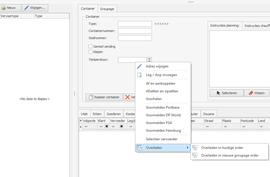The image size is (270, 177).
Task: Click the Selecteren button
Action: pyautogui.click(x=226, y=93)
